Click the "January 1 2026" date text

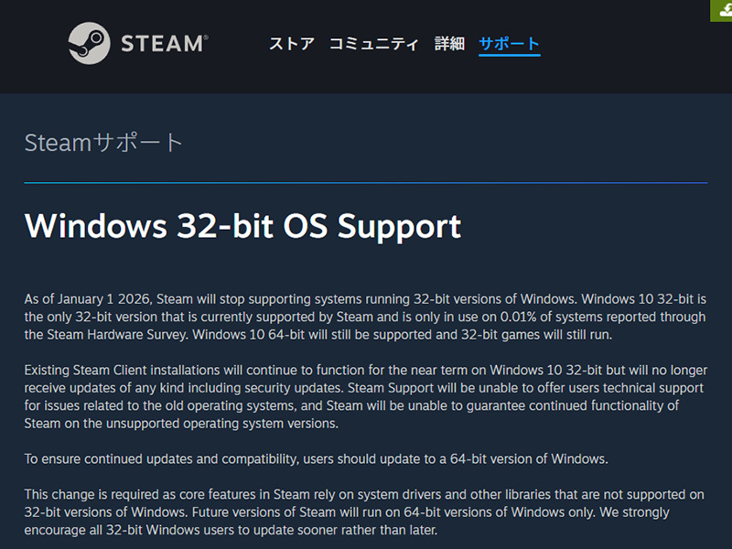point(101,299)
